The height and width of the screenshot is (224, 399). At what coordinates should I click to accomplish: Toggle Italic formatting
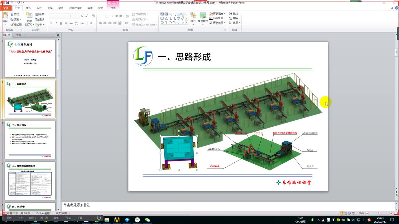tap(56, 23)
